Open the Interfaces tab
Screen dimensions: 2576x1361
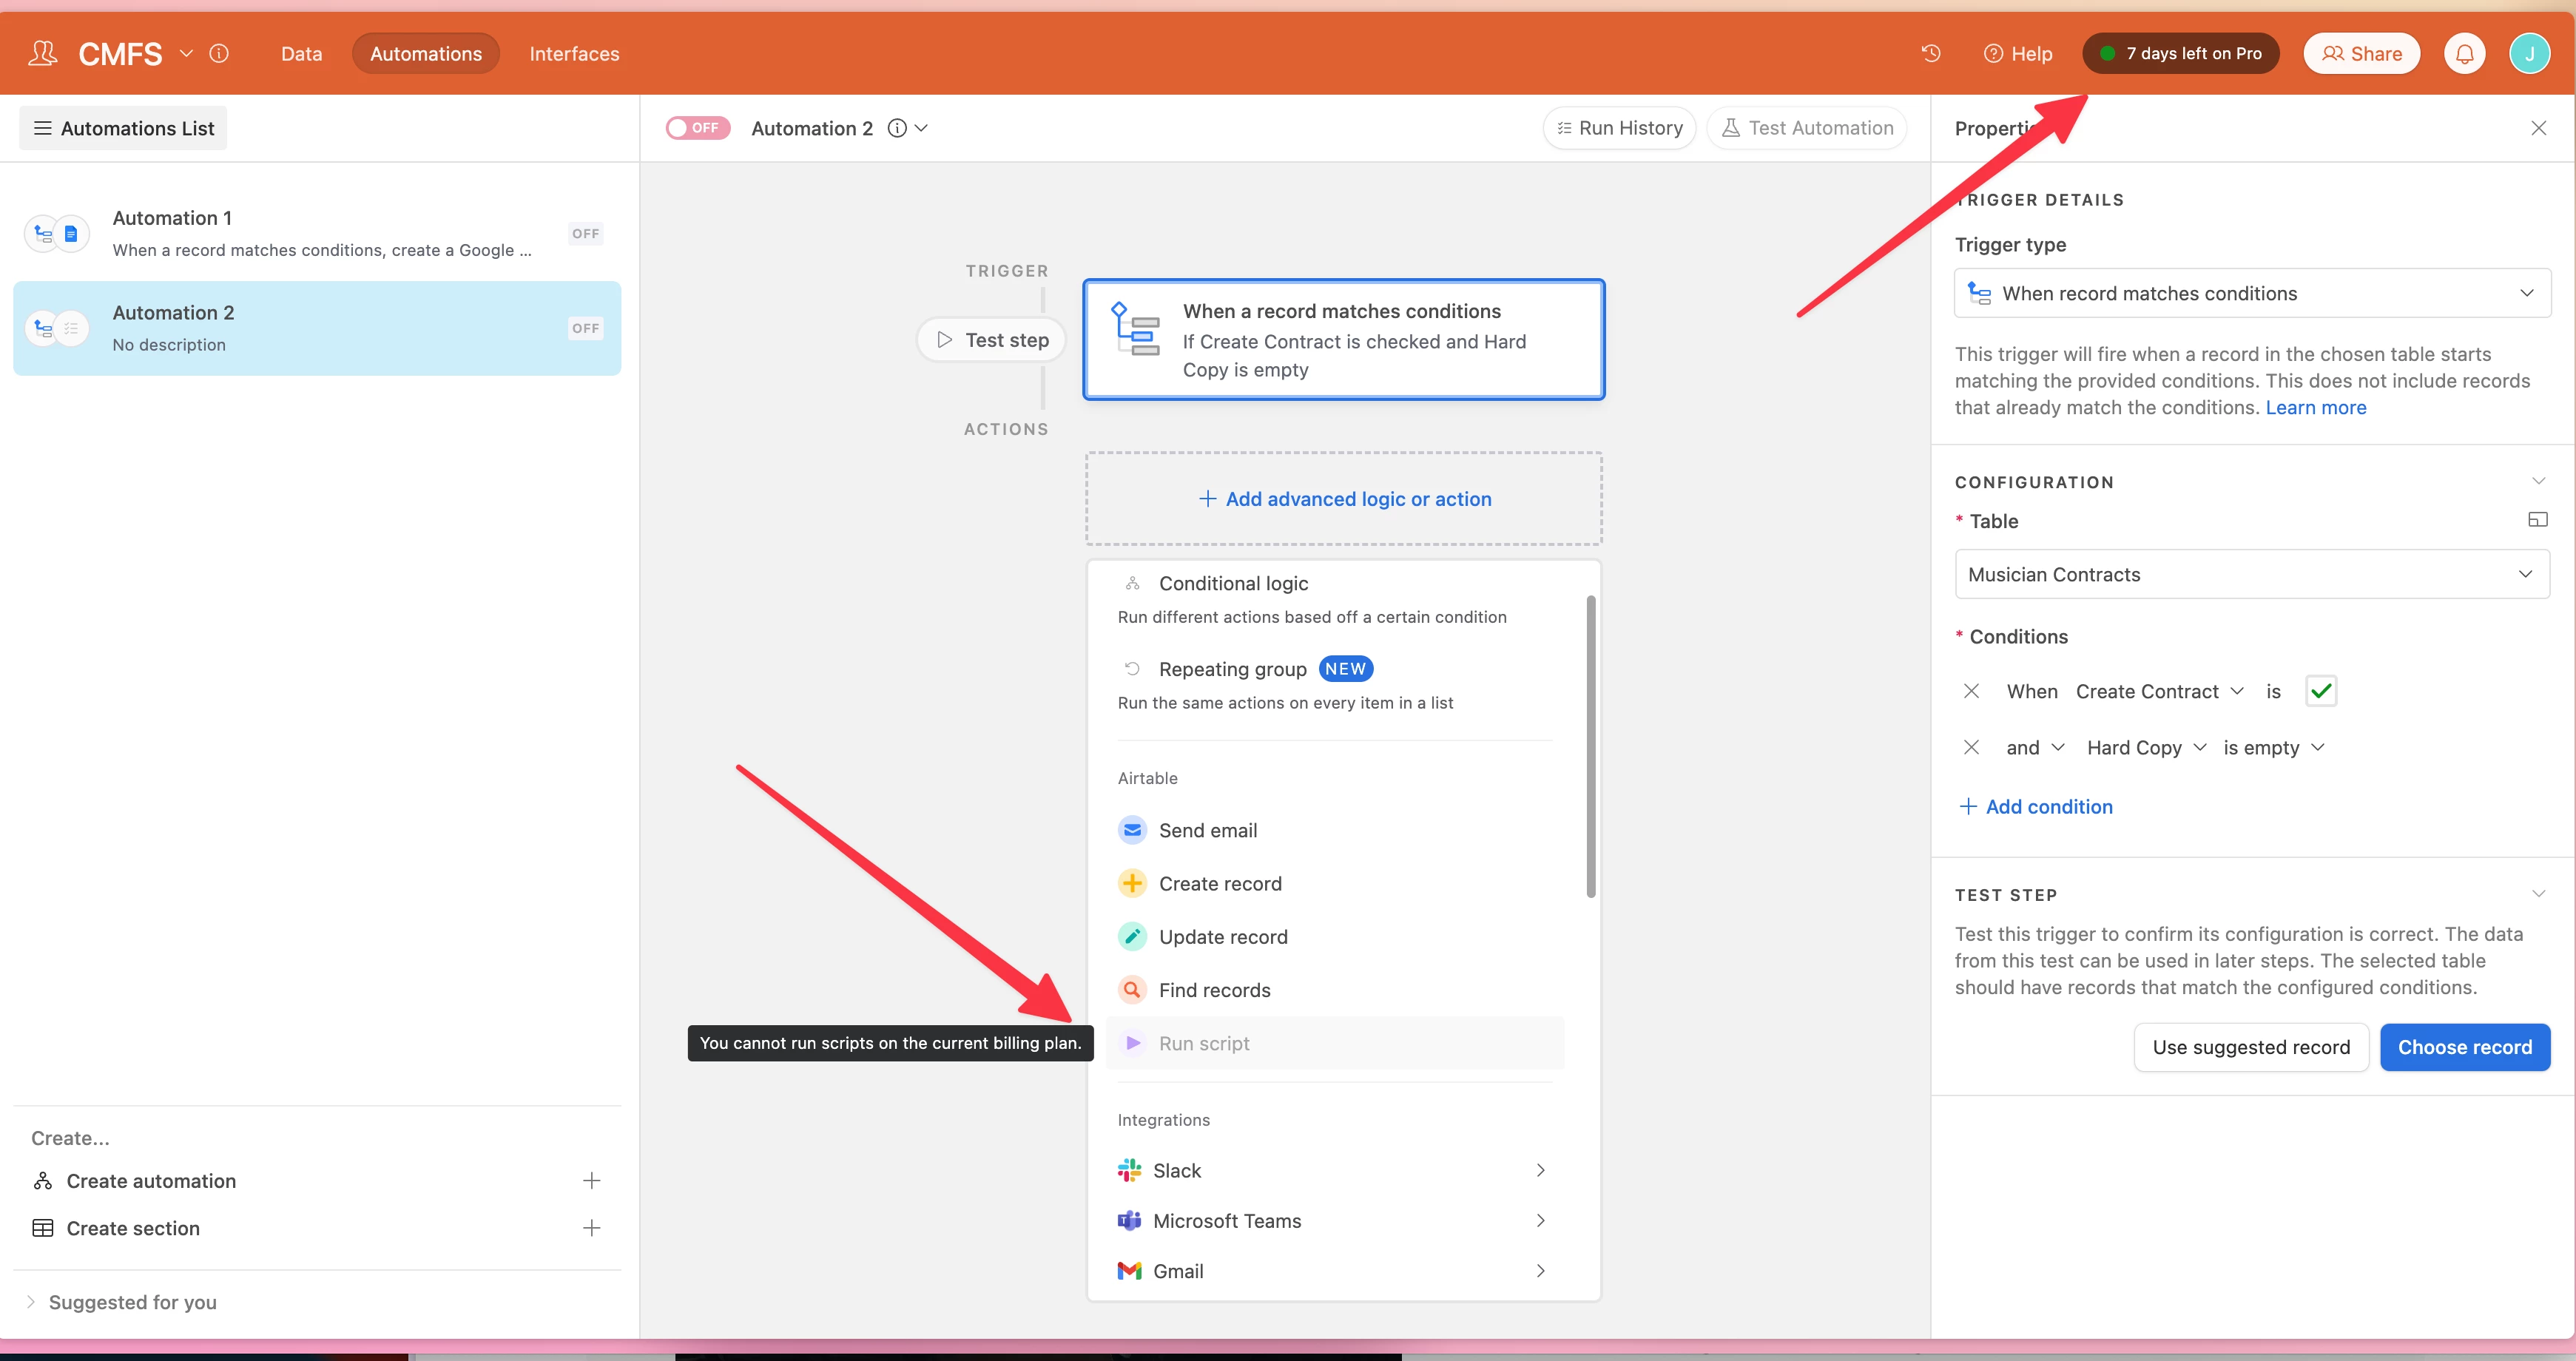click(574, 54)
